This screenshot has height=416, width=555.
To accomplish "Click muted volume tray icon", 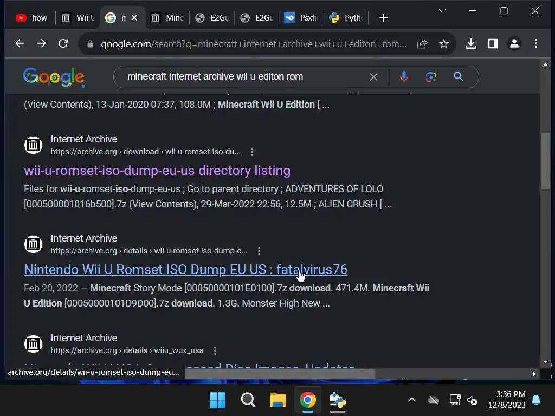I will point(472,400).
